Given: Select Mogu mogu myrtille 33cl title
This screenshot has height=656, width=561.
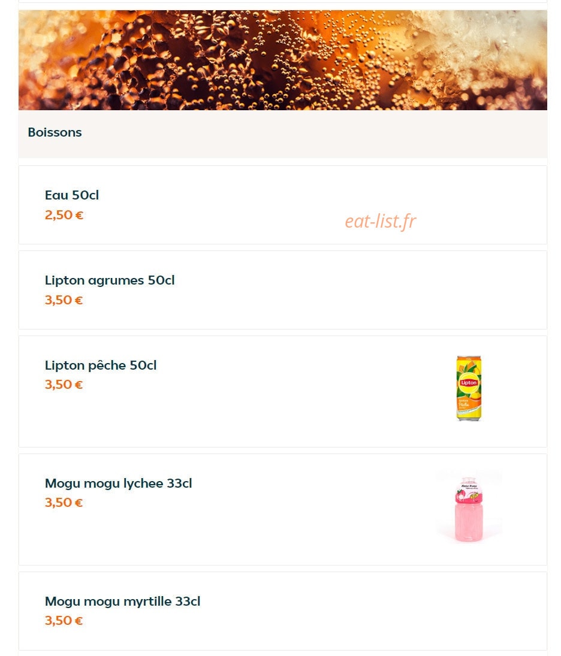Looking at the screenshot, I should pos(123,601).
